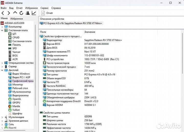
Task: Go back with the left arrow toolbar icon
Action: click(x=3, y=13)
